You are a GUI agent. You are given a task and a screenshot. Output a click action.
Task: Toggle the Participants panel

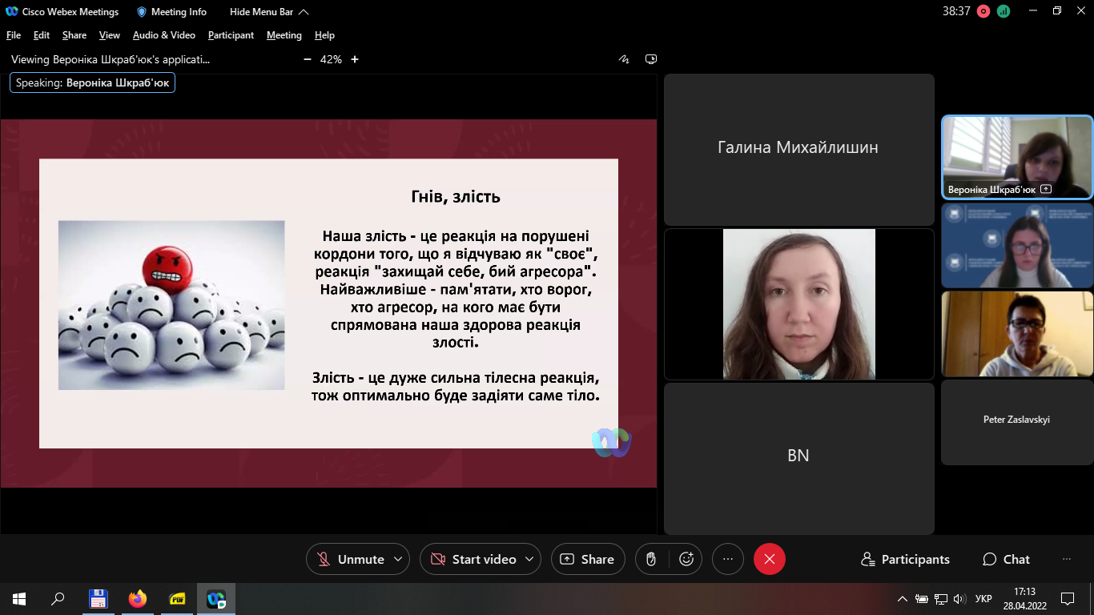[905, 559]
